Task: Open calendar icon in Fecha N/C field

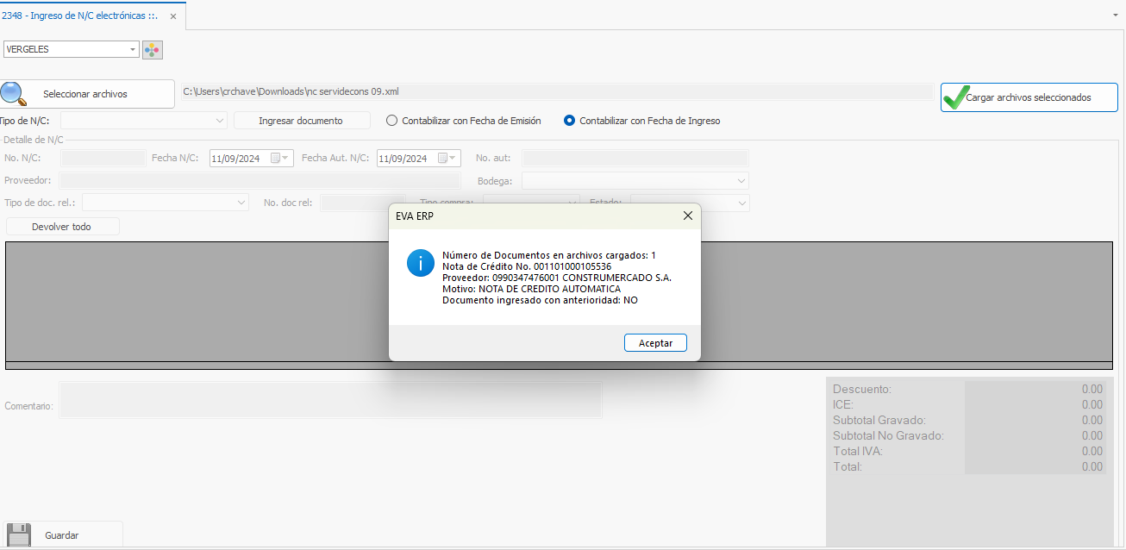Action: [x=276, y=159]
